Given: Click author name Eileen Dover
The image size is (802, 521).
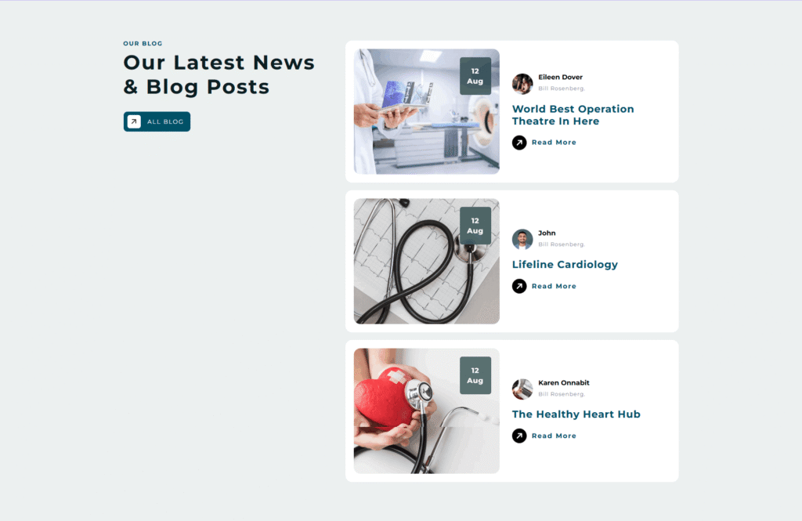Looking at the screenshot, I should [560, 78].
